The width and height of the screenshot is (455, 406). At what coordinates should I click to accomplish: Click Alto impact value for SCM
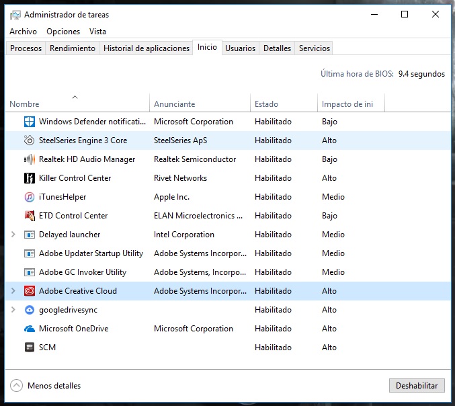click(329, 348)
